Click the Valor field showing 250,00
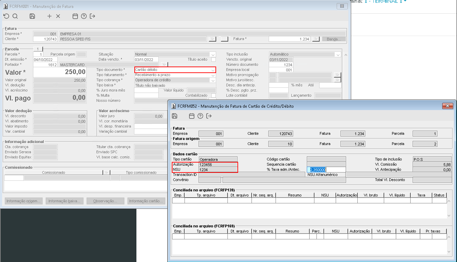457x262 pixels. [60, 72]
